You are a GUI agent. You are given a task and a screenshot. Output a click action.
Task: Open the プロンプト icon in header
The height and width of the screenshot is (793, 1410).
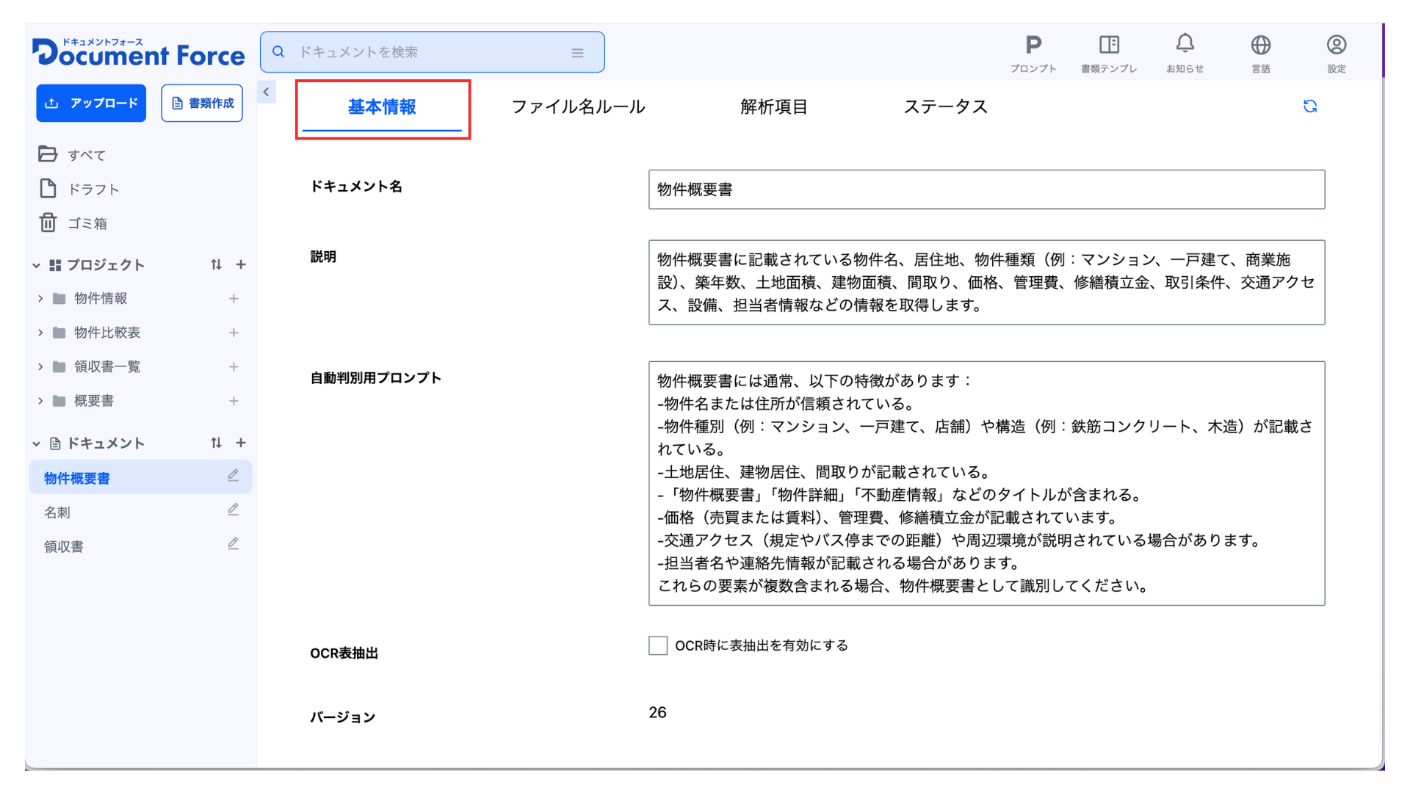(1033, 53)
